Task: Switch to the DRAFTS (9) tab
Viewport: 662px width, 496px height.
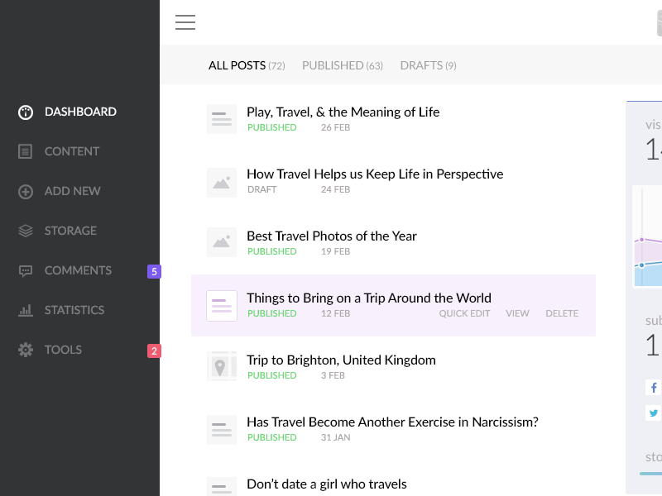Action: click(428, 65)
